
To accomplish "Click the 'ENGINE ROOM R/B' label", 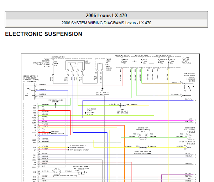I will pyautogui.click(x=46, y=60).
